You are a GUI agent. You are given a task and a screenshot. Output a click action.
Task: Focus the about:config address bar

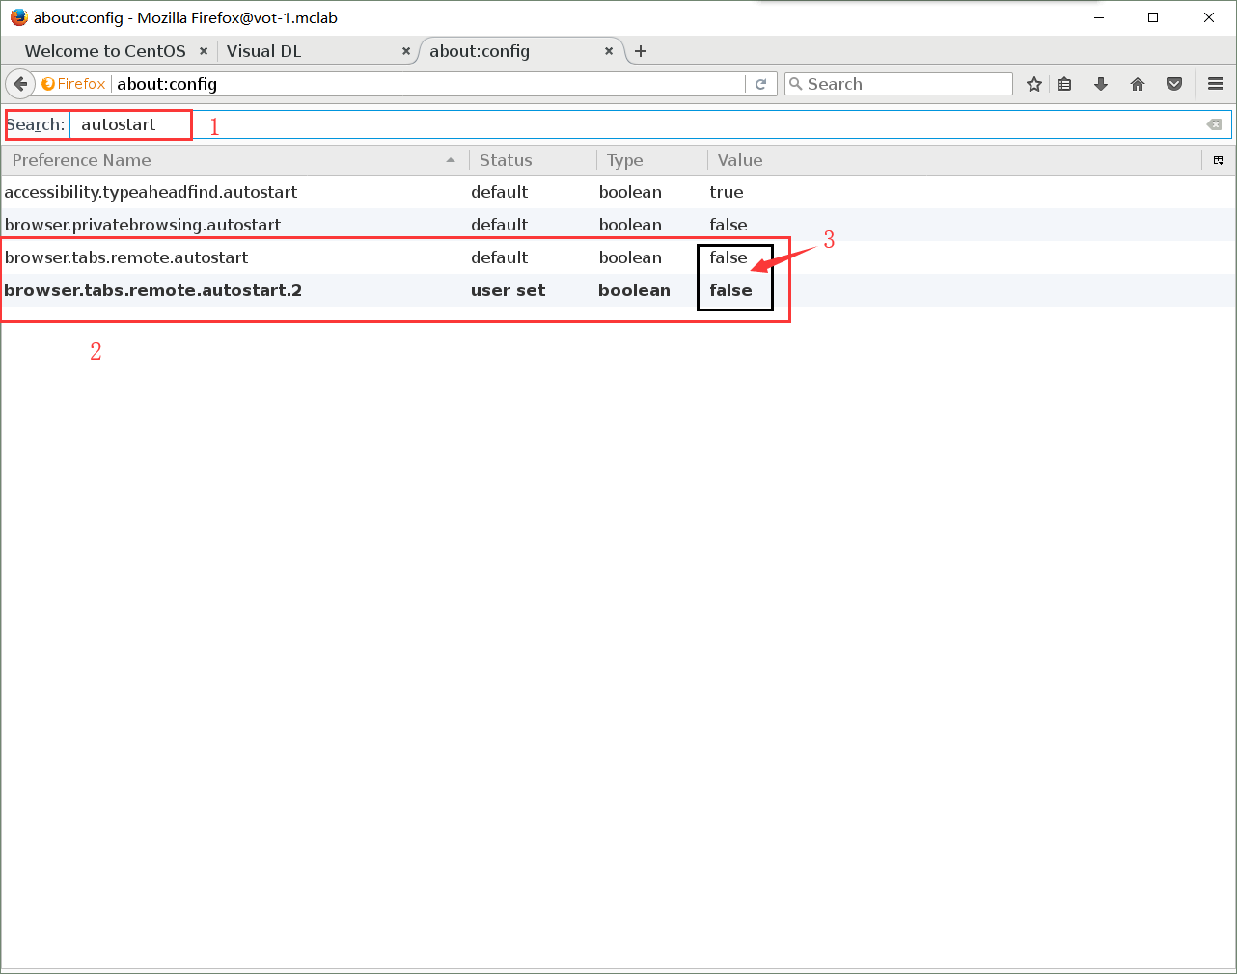click(x=429, y=84)
